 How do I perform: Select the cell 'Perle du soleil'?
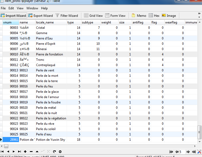(x=51, y=129)
